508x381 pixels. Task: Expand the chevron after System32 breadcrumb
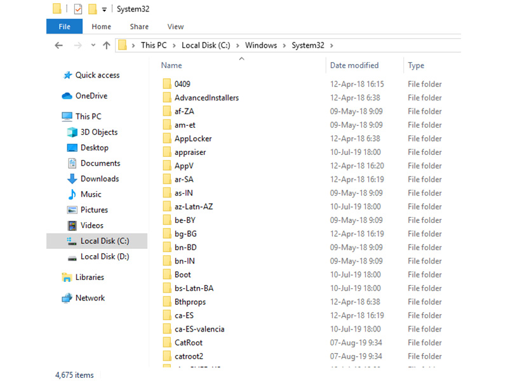(x=331, y=46)
